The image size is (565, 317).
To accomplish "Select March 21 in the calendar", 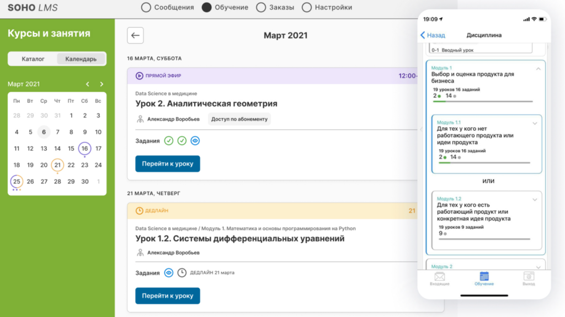I will click(57, 165).
